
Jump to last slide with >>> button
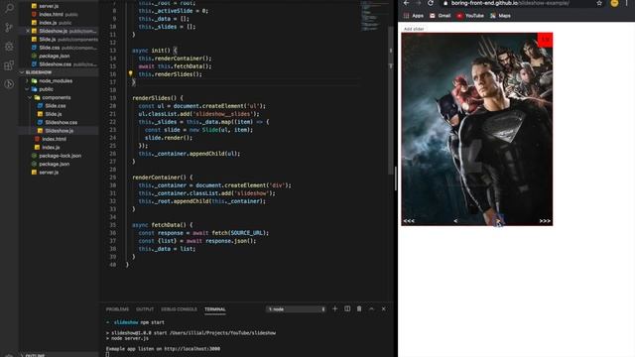click(x=545, y=221)
